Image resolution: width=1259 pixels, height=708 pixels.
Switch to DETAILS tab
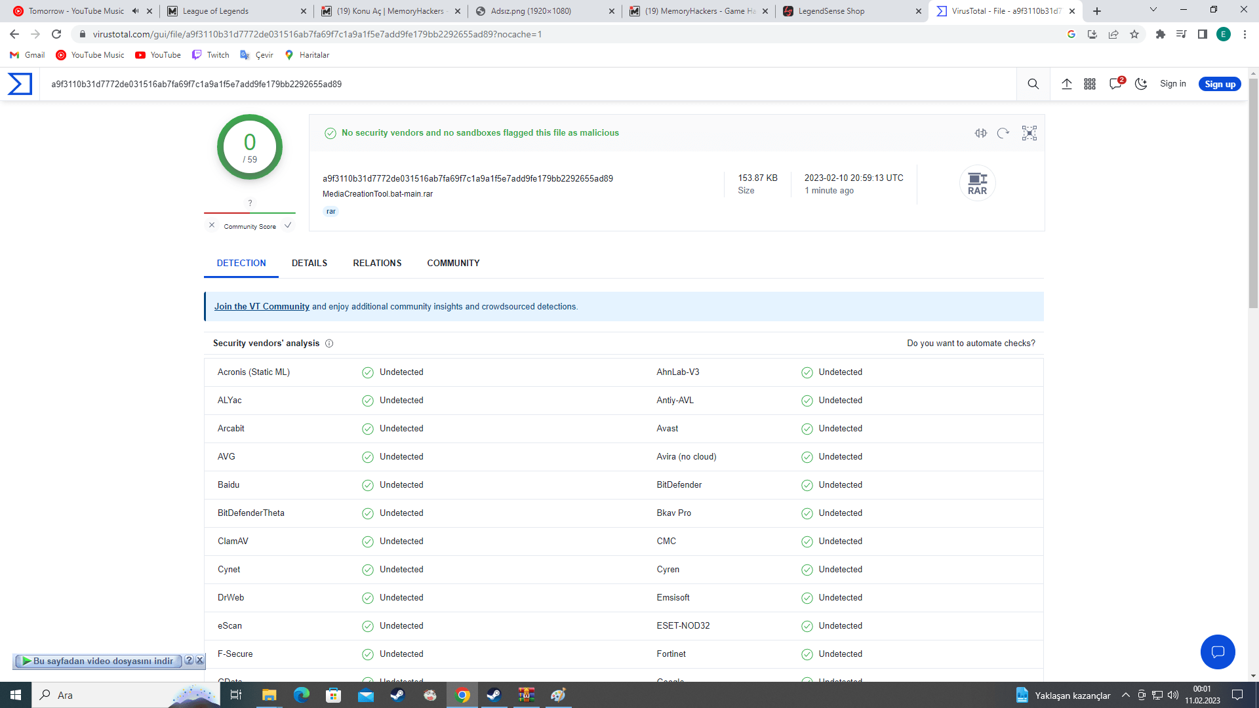[x=310, y=263]
